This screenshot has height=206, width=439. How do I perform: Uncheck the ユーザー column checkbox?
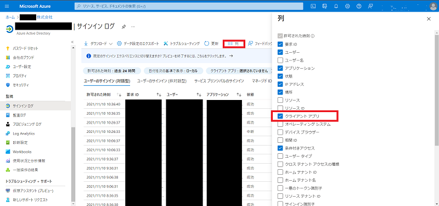(280, 52)
